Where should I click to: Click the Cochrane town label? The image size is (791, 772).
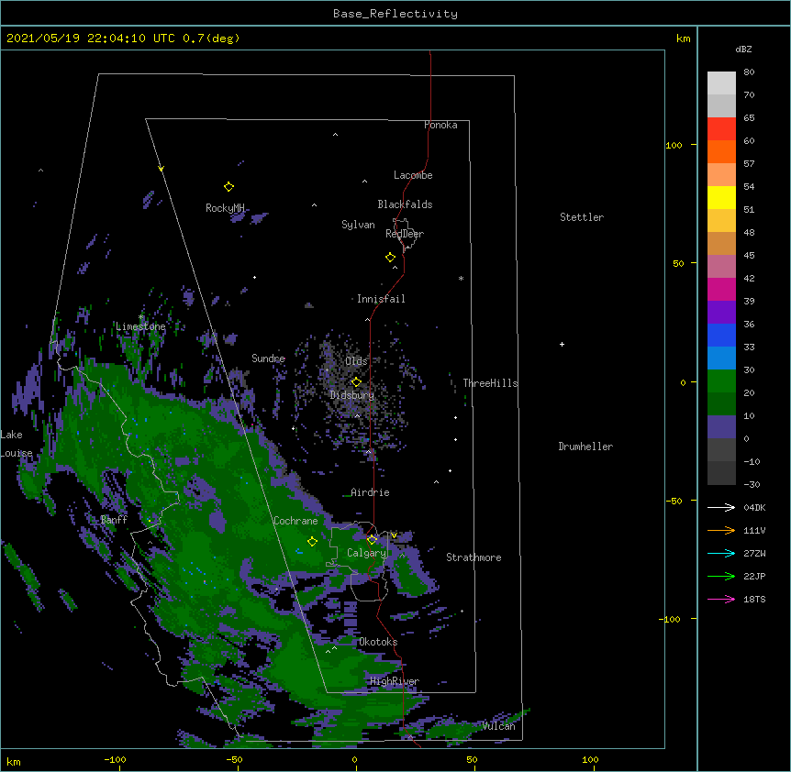pos(295,521)
